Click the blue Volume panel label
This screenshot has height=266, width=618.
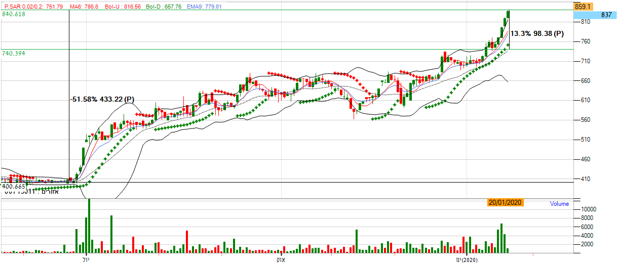tap(559, 204)
